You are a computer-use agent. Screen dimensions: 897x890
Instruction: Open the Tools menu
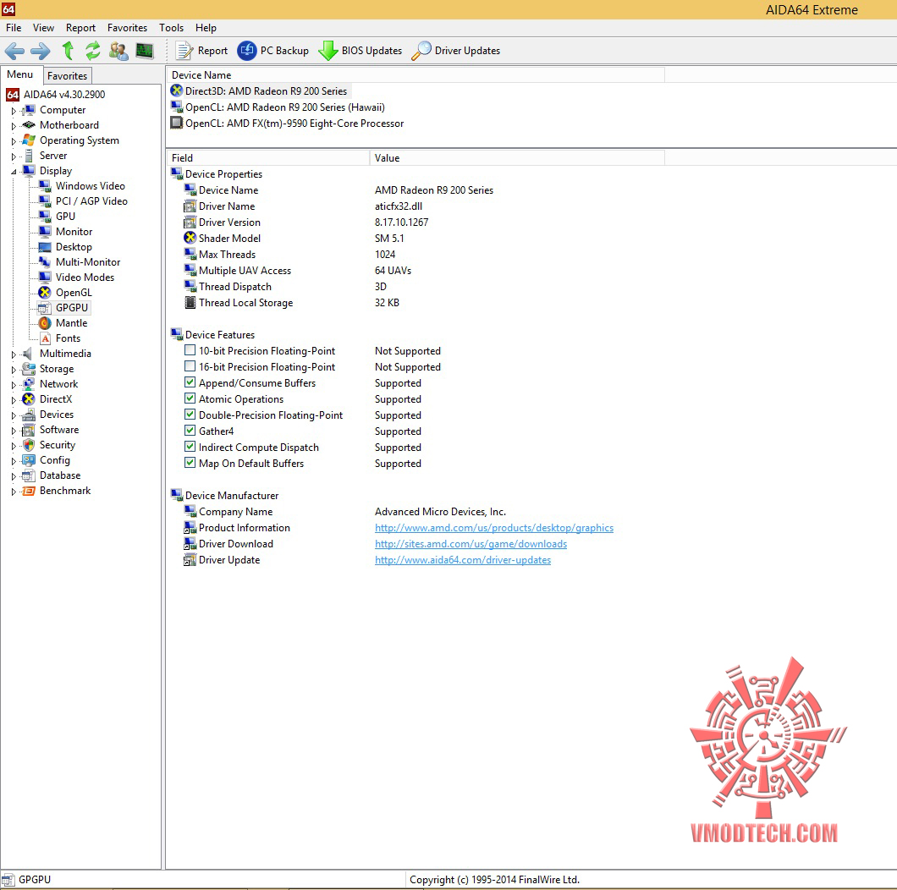click(x=171, y=27)
